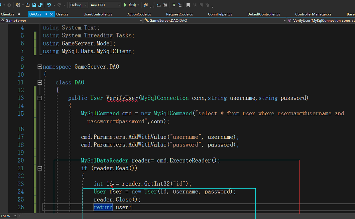Start debugging with the green play button

pyautogui.click(x=125, y=5)
